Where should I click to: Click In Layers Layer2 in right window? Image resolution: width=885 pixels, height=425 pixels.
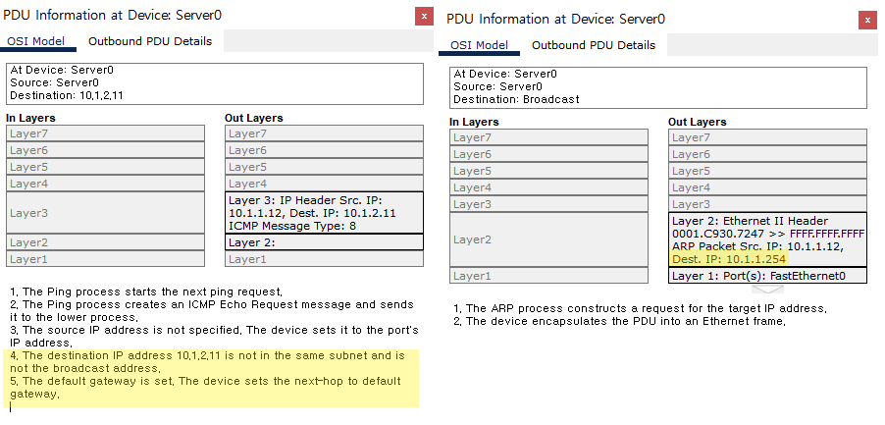[548, 239]
